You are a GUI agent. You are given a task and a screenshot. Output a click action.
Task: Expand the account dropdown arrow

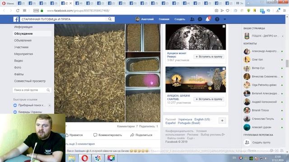tap(225, 19)
